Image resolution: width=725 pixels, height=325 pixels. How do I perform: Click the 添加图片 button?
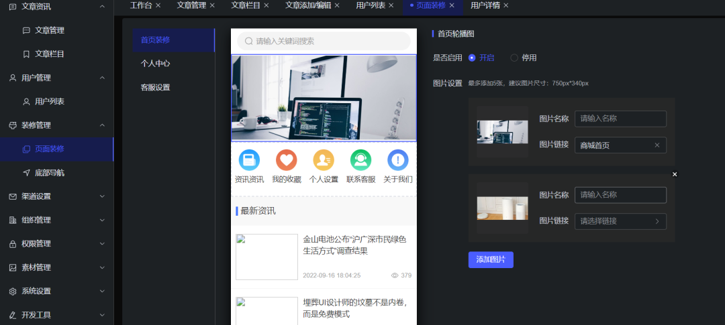pyautogui.click(x=491, y=260)
